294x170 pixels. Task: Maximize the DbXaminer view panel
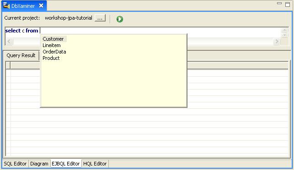coord(288,4)
